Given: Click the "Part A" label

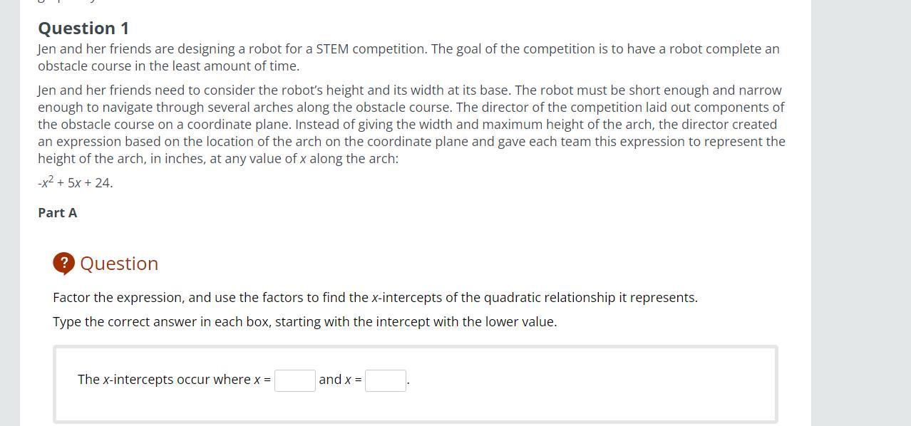Looking at the screenshot, I should (58, 213).
